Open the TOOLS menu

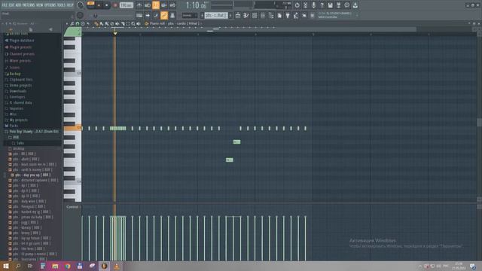(x=61, y=5)
